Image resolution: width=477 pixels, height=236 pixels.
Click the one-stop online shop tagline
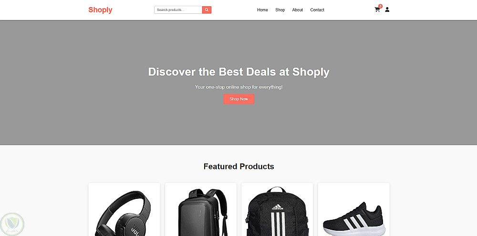pyautogui.click(x=239, y=87)
